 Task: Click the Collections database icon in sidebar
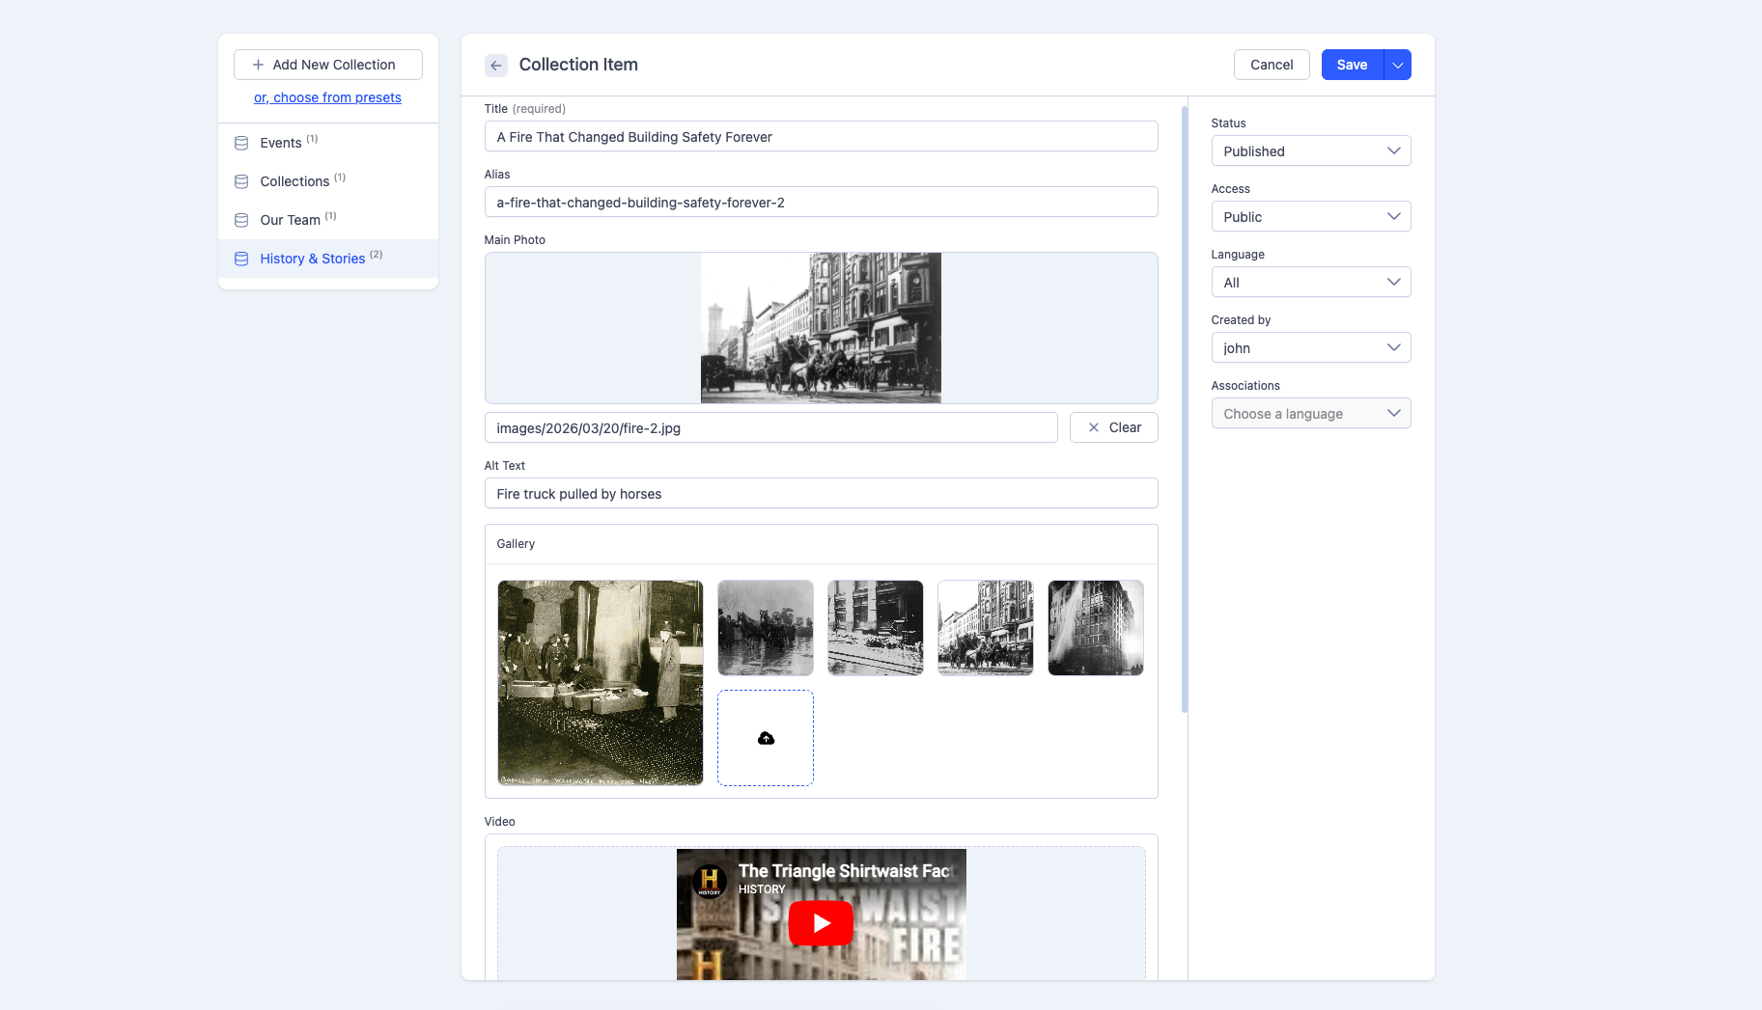[x=241, y=181]
